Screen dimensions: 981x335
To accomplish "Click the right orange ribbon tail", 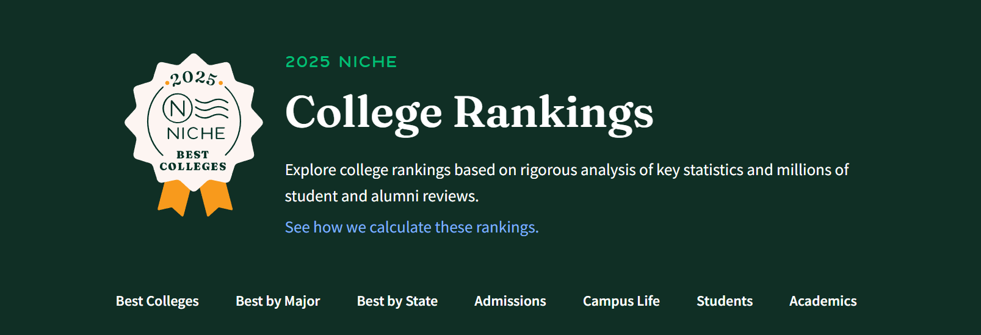I will pos(216,198).
